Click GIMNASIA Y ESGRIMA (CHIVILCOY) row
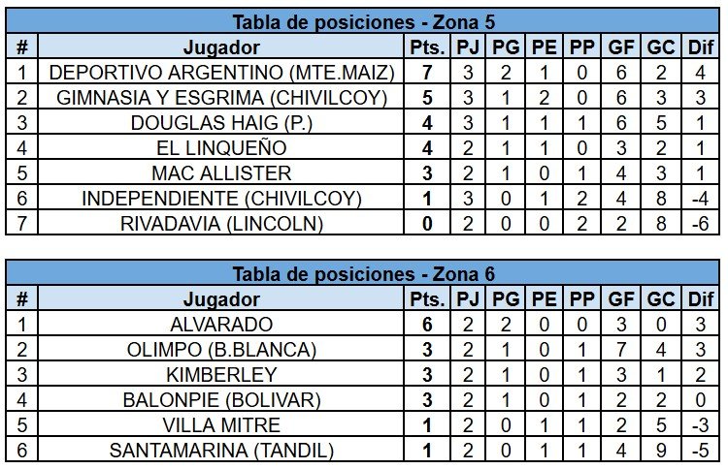The image size is (728, 469). point(363,97)
